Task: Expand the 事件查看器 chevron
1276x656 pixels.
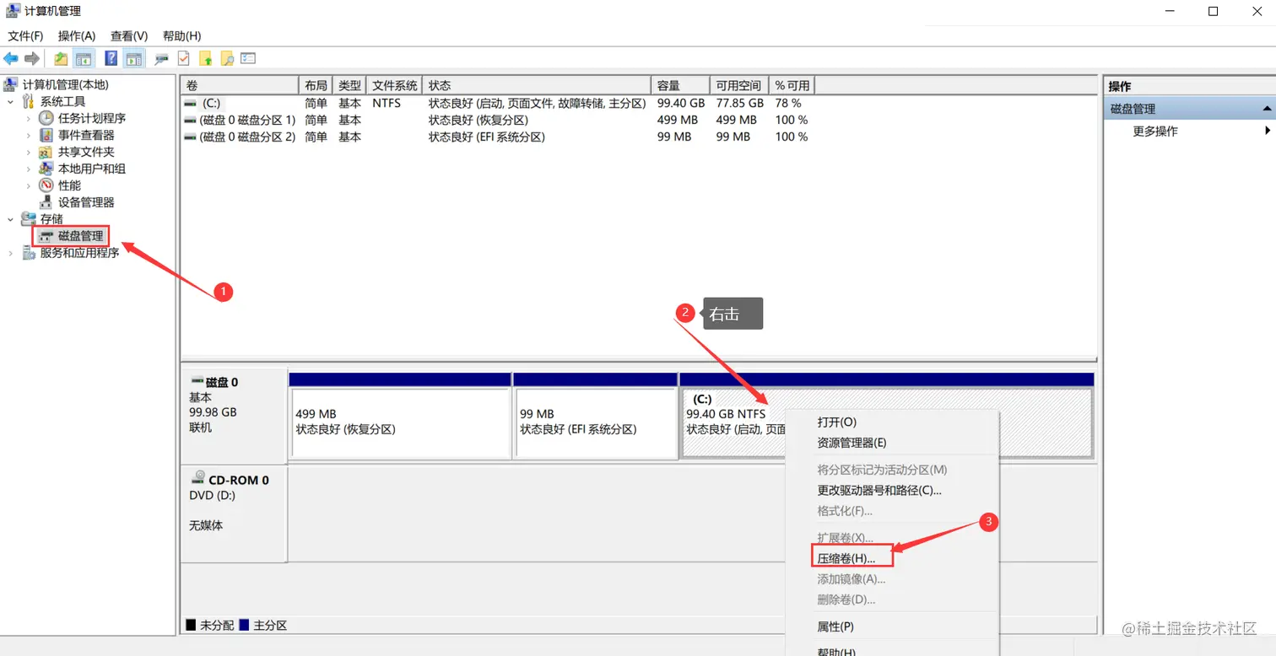Action: point(29,135)
